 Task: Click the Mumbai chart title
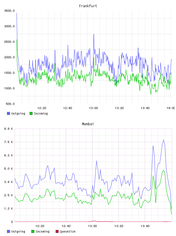coord(88,124)
